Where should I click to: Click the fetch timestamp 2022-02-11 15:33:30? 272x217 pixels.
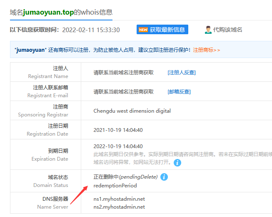point(91,30)
